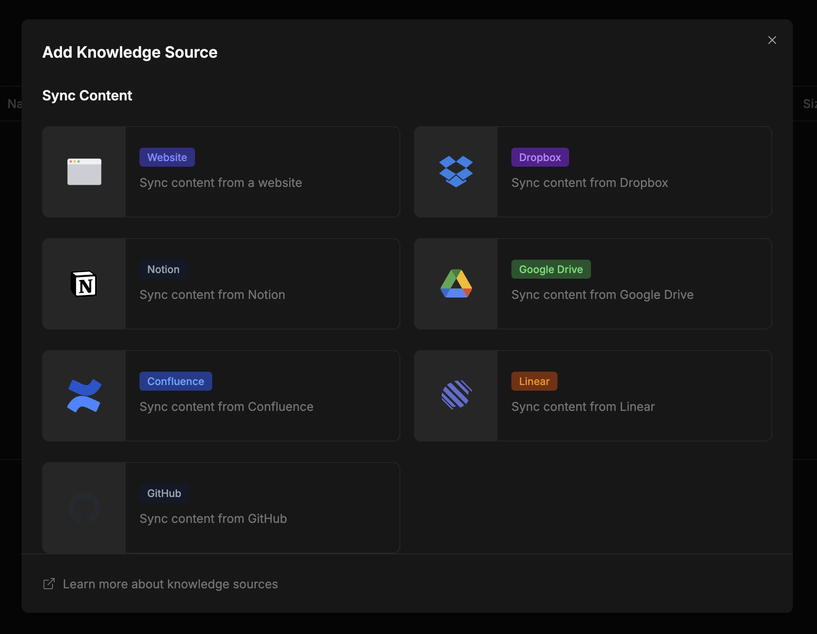Click the Website badge label
Viewport: 817px width, 634px height.
tap(167, 157)
